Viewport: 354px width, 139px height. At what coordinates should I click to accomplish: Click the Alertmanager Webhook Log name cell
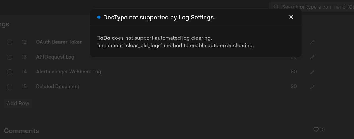coord(68,72)
